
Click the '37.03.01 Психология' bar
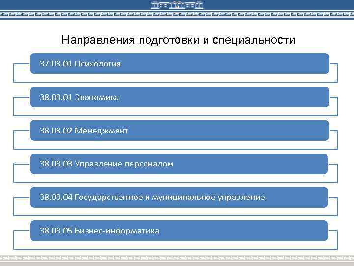[x=180, y=64]
